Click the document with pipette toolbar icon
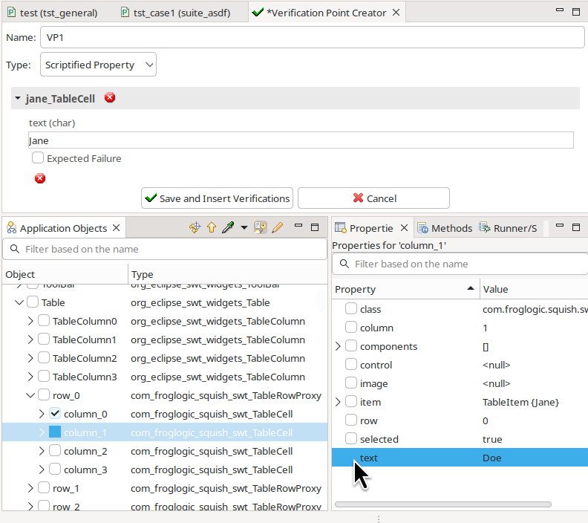The height and width of the screenshot is (523, 588). point(261,228)
